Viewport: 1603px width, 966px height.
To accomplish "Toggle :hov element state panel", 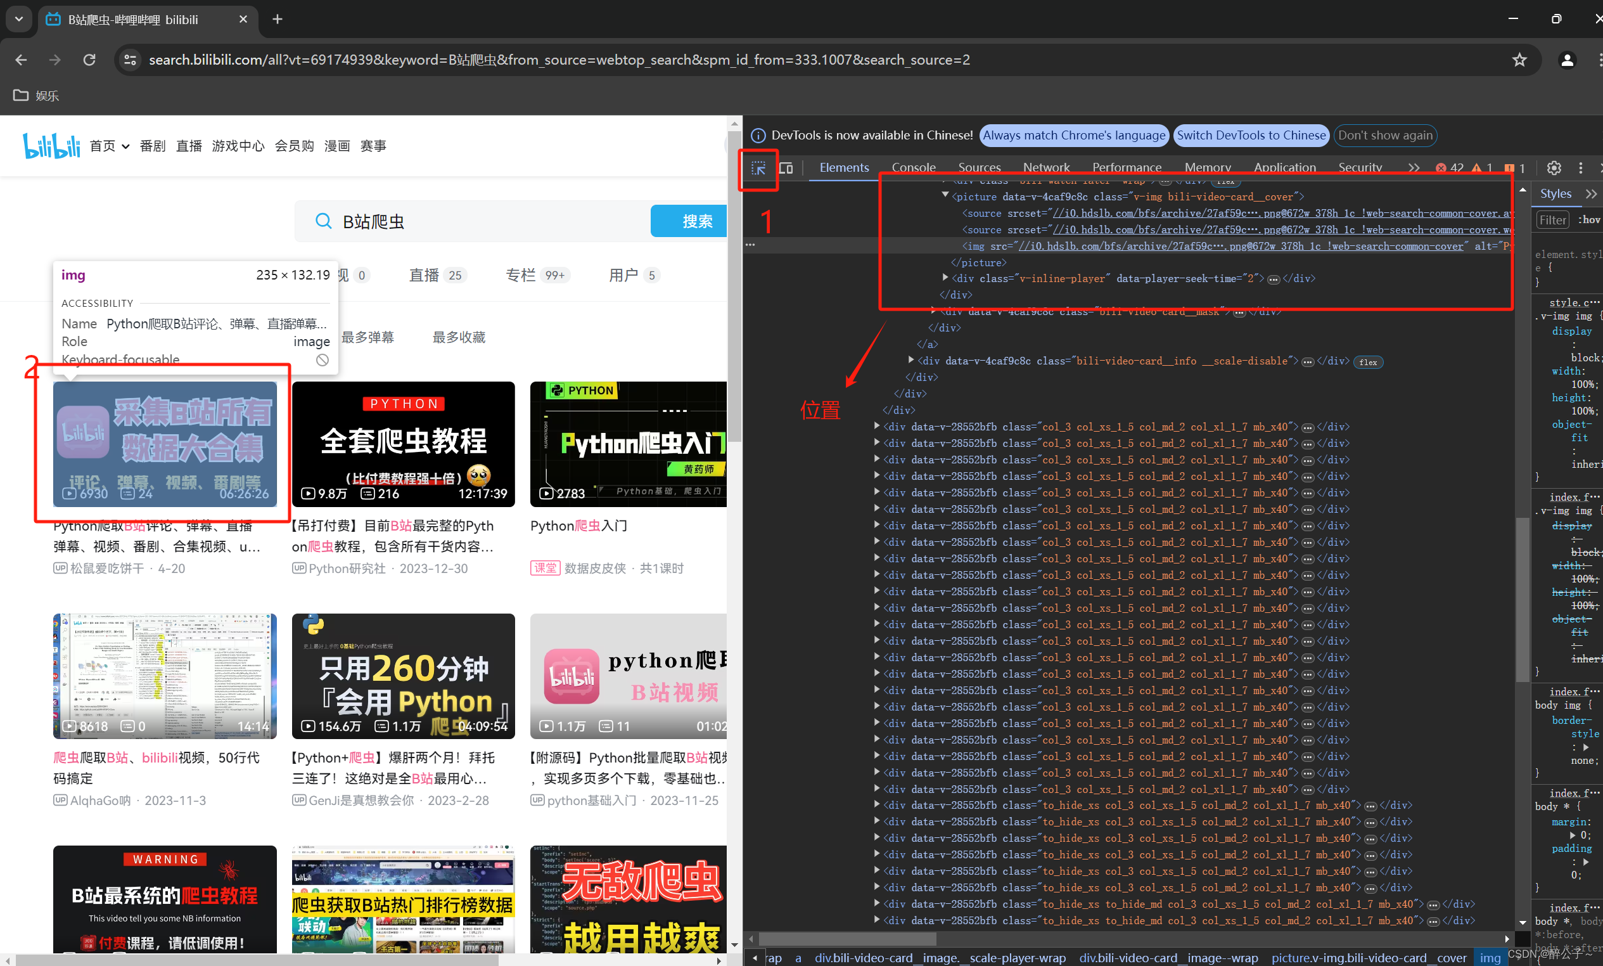I will (1588, 220).
